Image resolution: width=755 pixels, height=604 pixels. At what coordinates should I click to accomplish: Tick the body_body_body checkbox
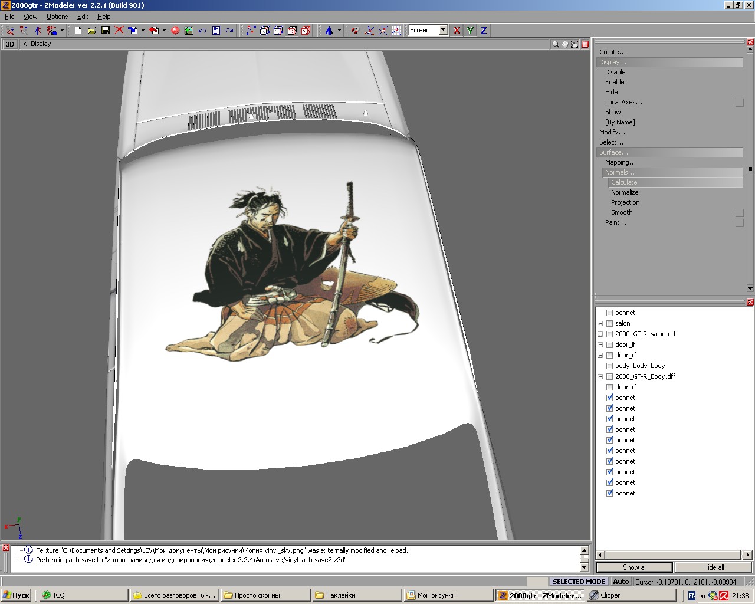610,366
